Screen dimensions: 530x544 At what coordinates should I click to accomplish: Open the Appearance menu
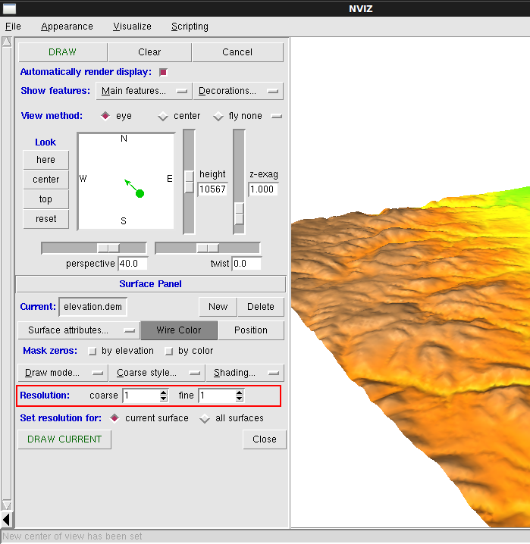pos(67,27)
